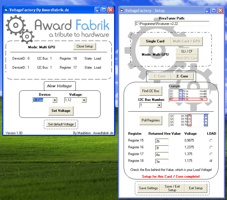Switch to the 2. Core tab
Screen dimensions: 227x200
tap(182, 76)
